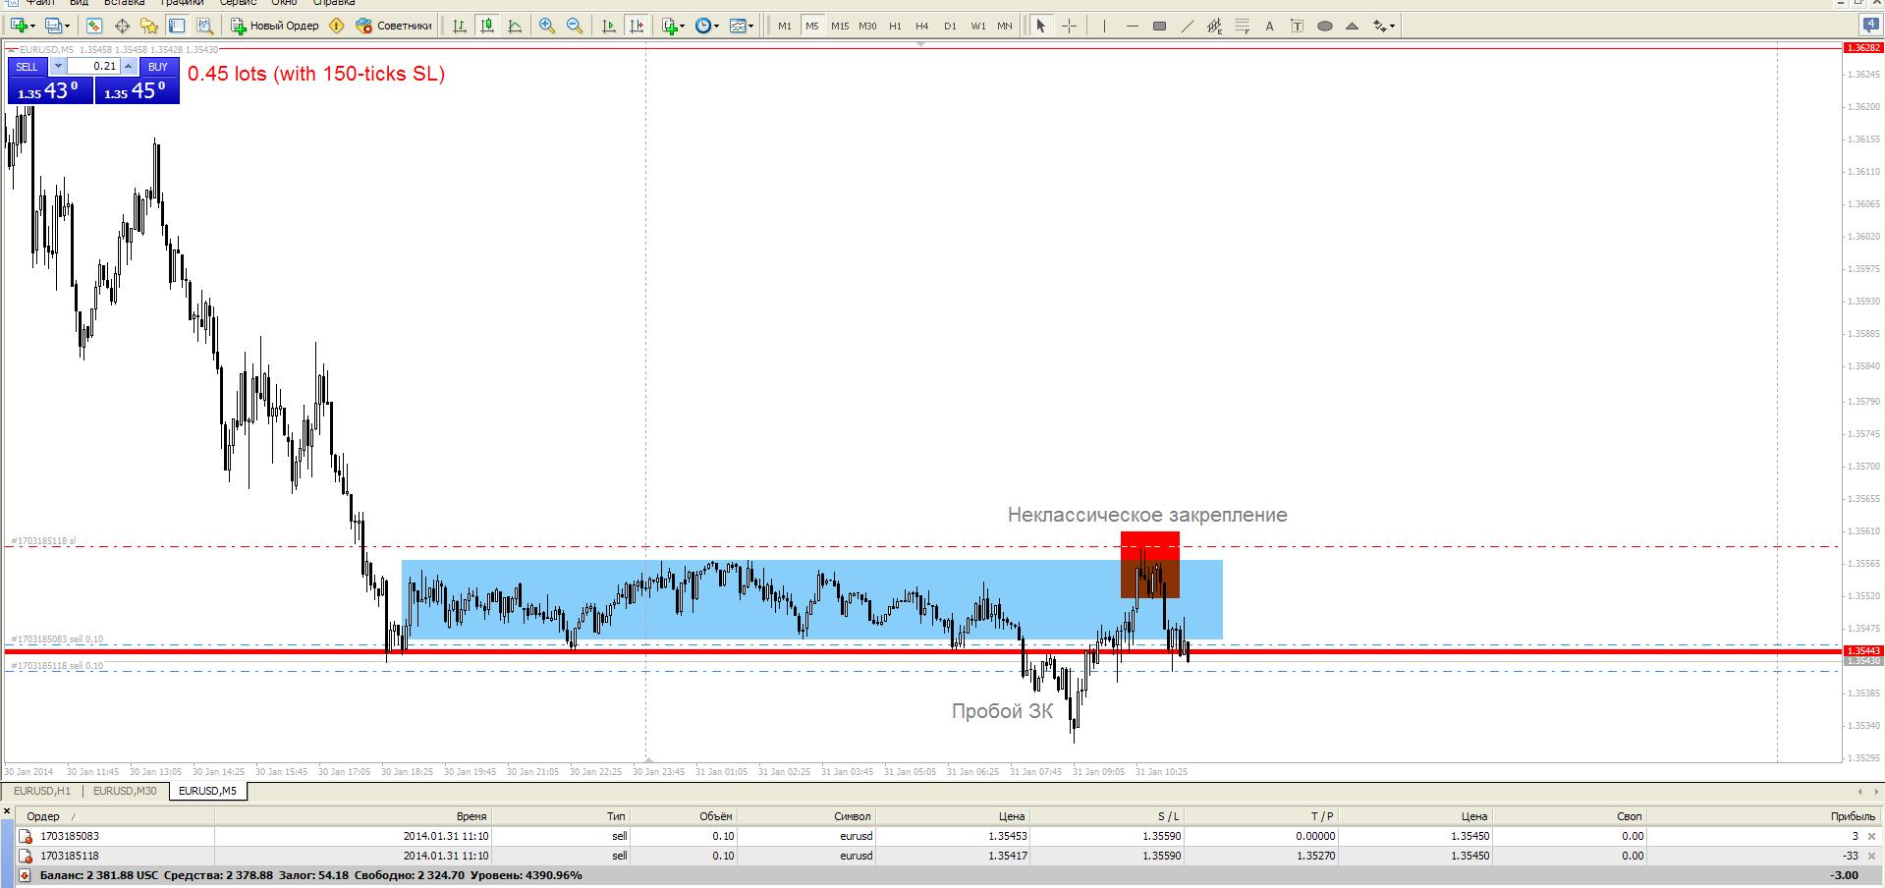The height and width of the screenshot is (888, 1885).
Task: Switch chart to bar chart mode
Action: pyautogui.click(x=460, y=27)
